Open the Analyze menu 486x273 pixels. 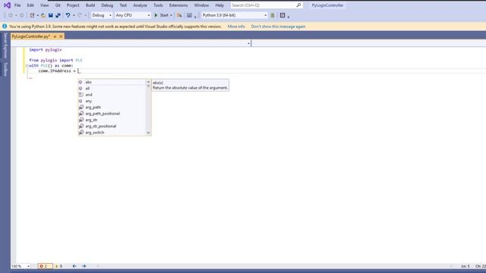point(140,5)
